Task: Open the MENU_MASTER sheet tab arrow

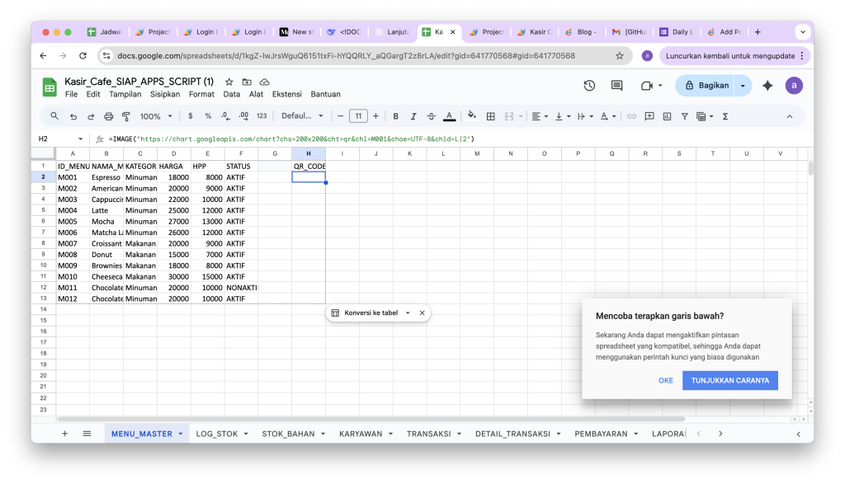Action: [x=181, y=434]
